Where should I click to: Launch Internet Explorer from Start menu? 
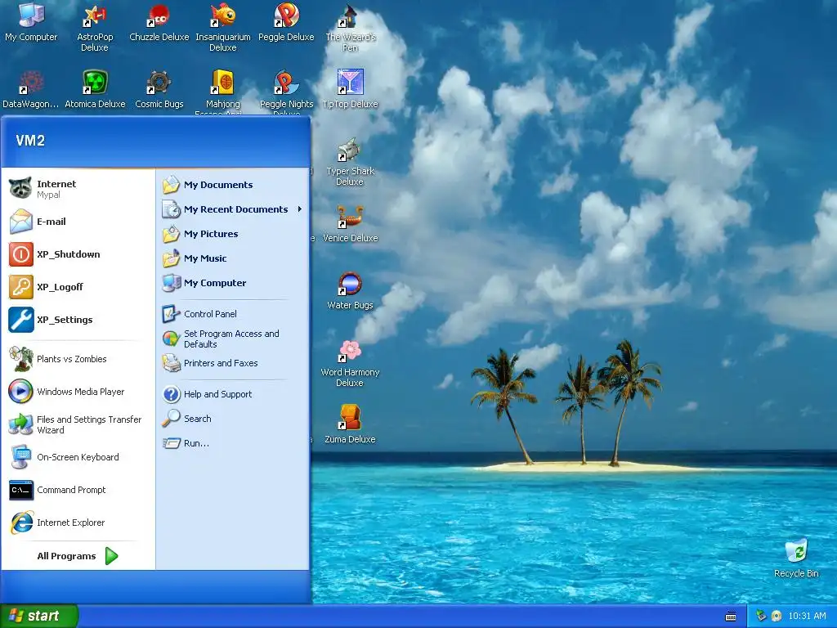[x=78, y=523]
